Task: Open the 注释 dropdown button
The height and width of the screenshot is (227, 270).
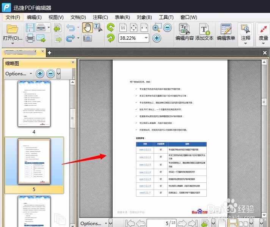Action: (x=246, y=34)
